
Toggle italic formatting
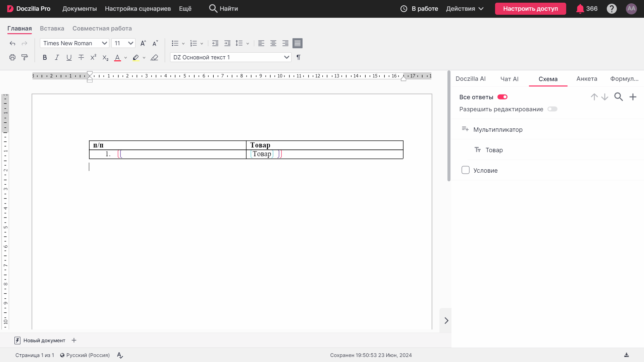57,57
